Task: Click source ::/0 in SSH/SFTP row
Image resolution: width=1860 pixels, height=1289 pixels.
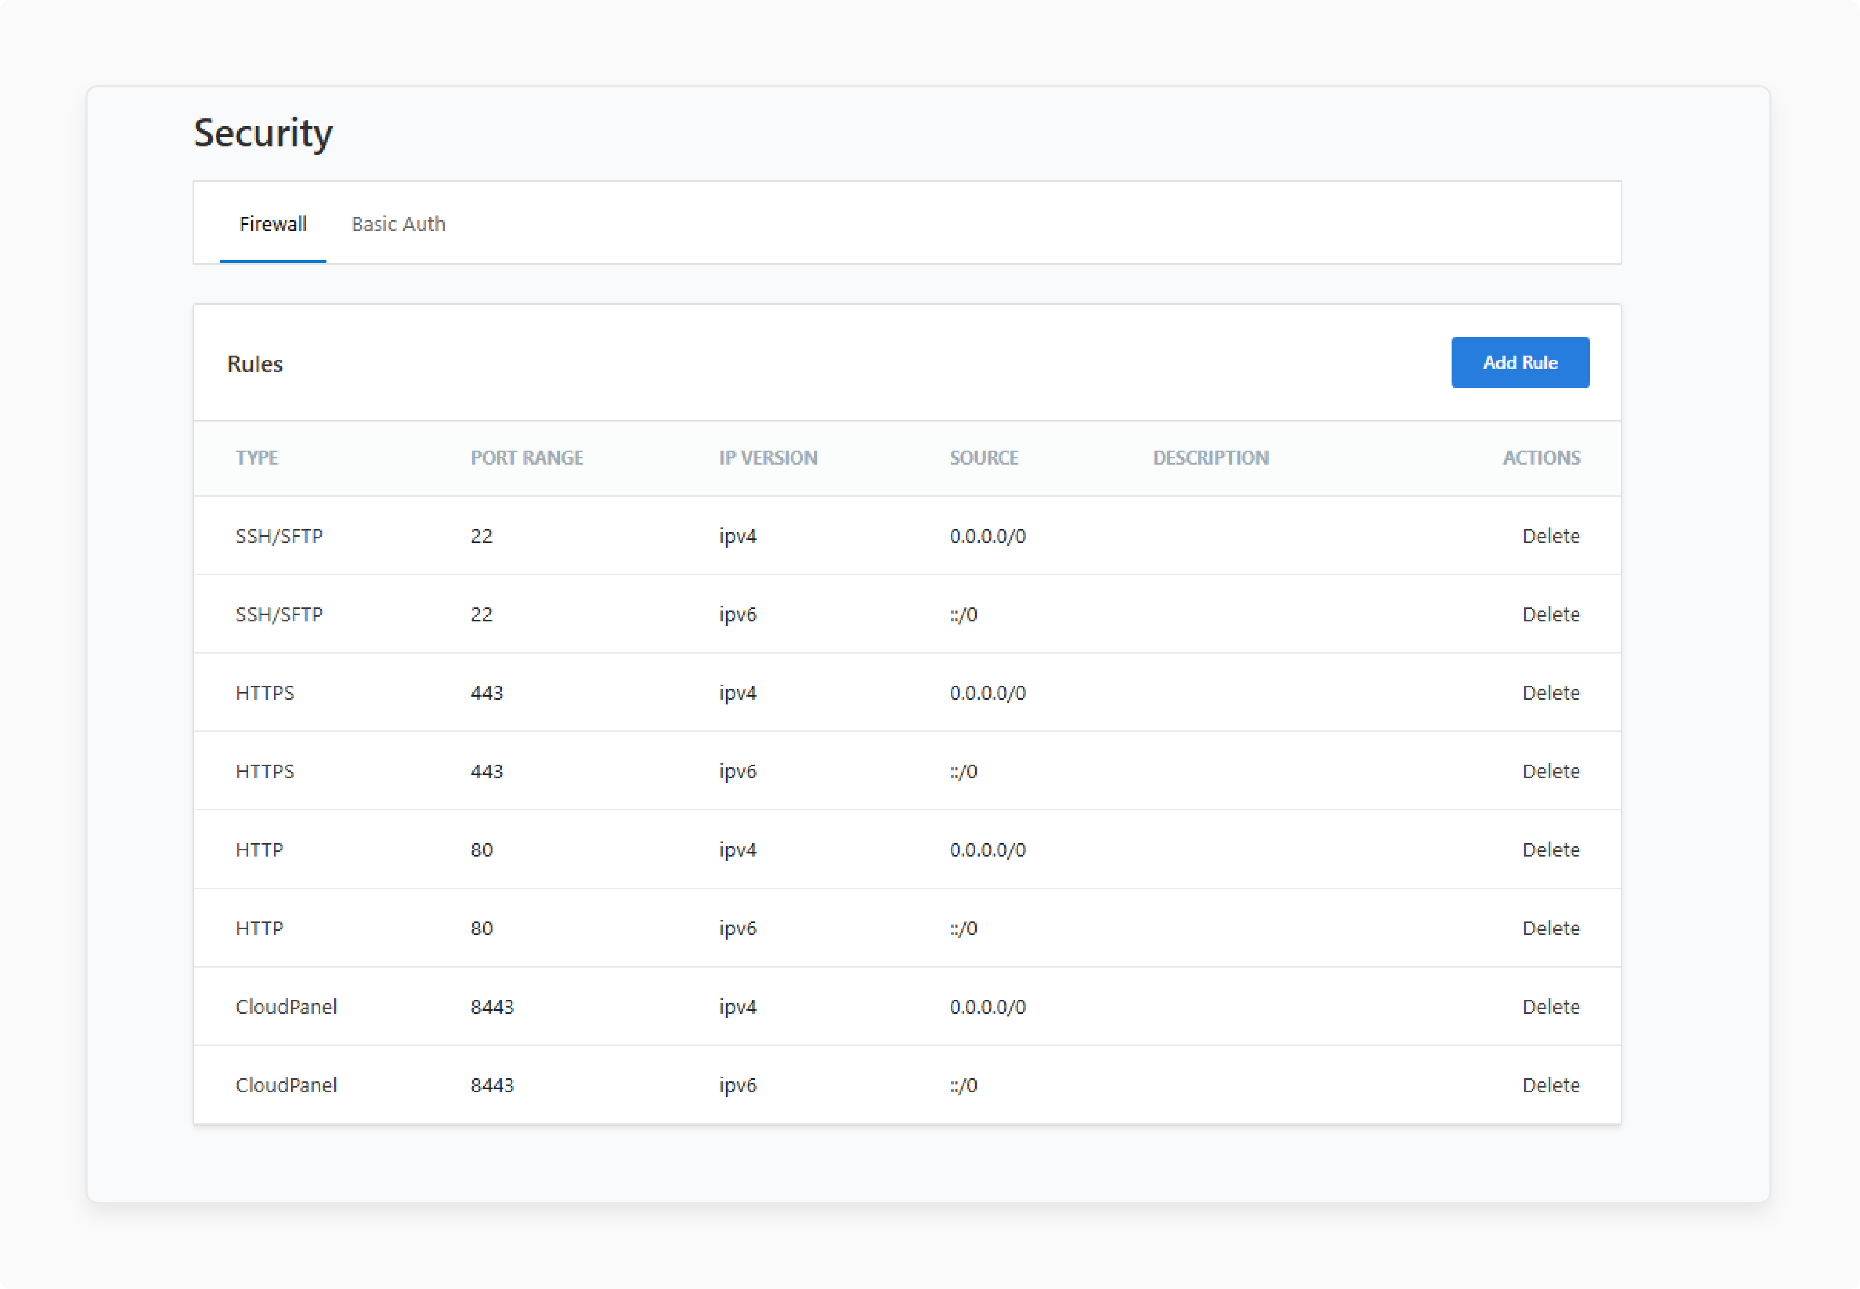Action: [963, 614]
